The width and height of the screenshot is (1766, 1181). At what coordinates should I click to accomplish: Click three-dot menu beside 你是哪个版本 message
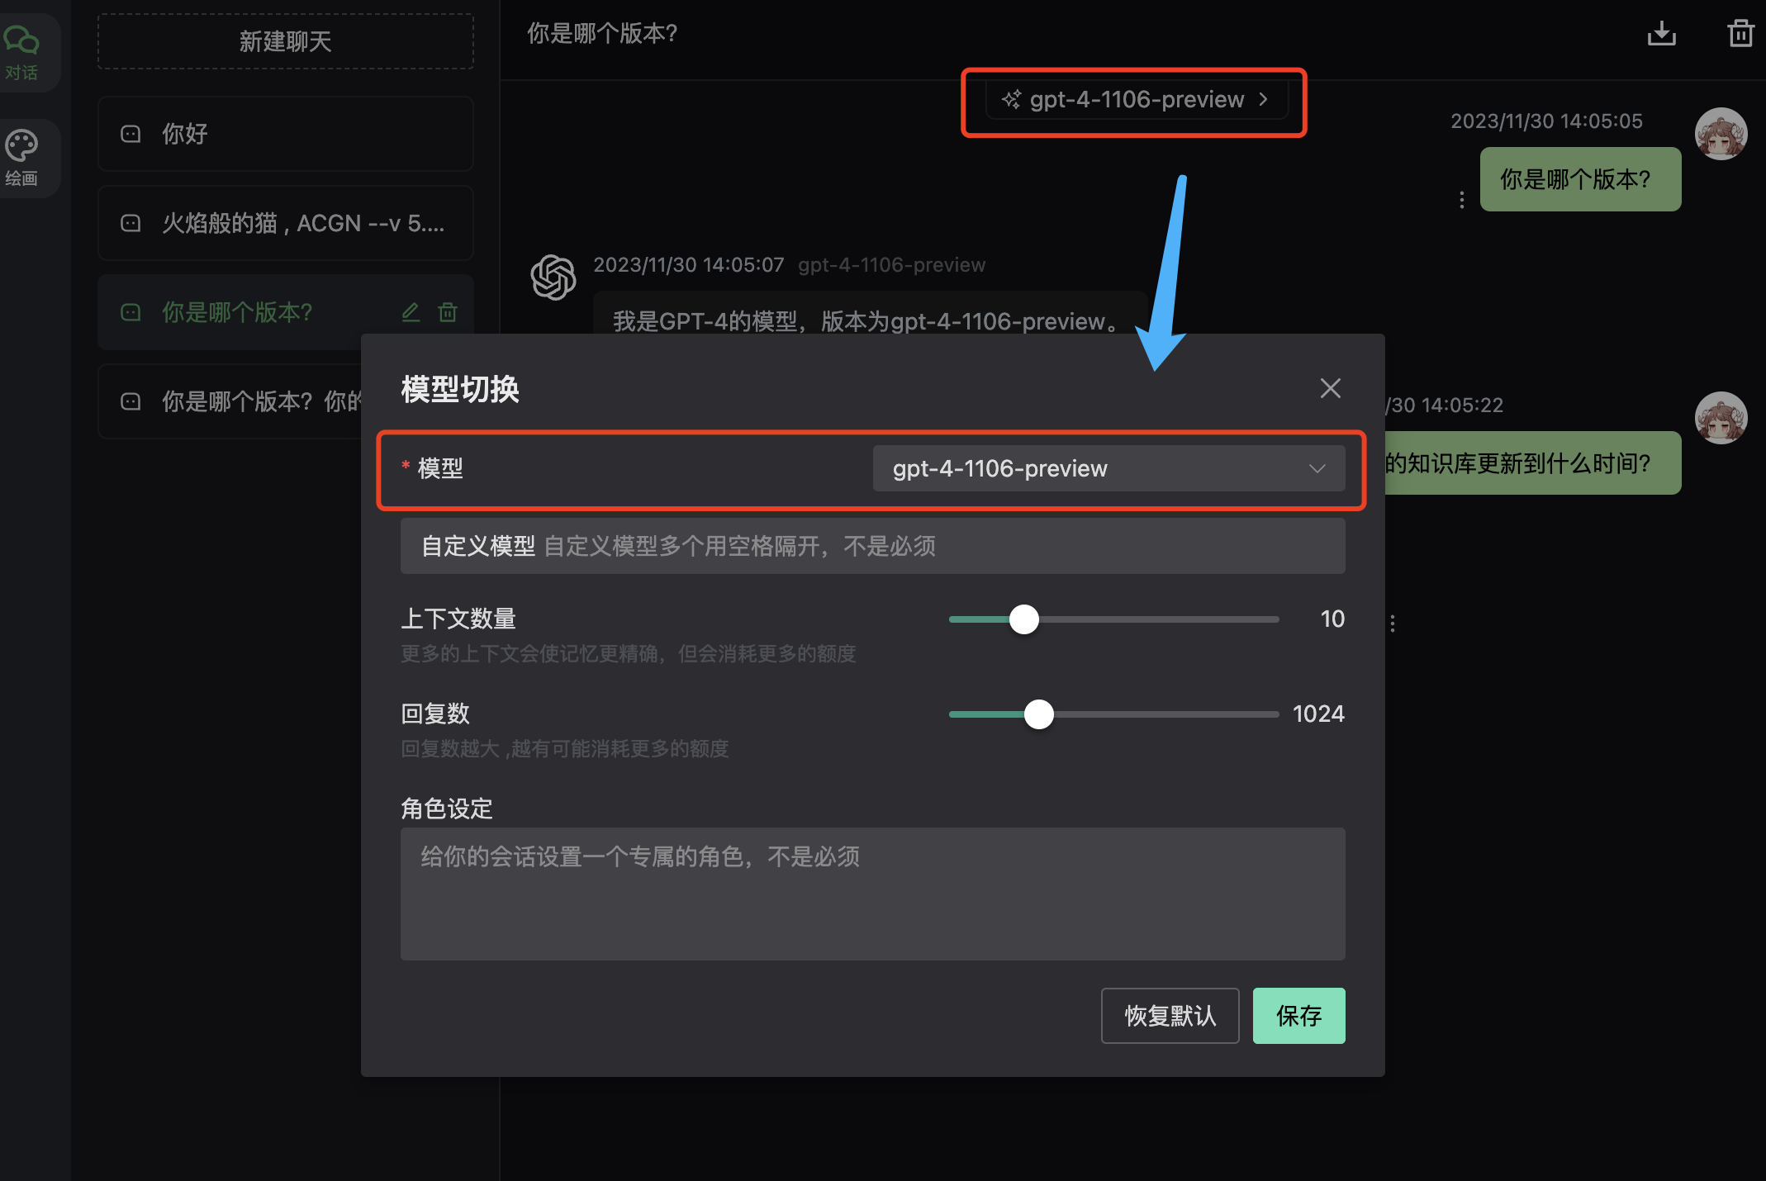[x=1461, y=200]
